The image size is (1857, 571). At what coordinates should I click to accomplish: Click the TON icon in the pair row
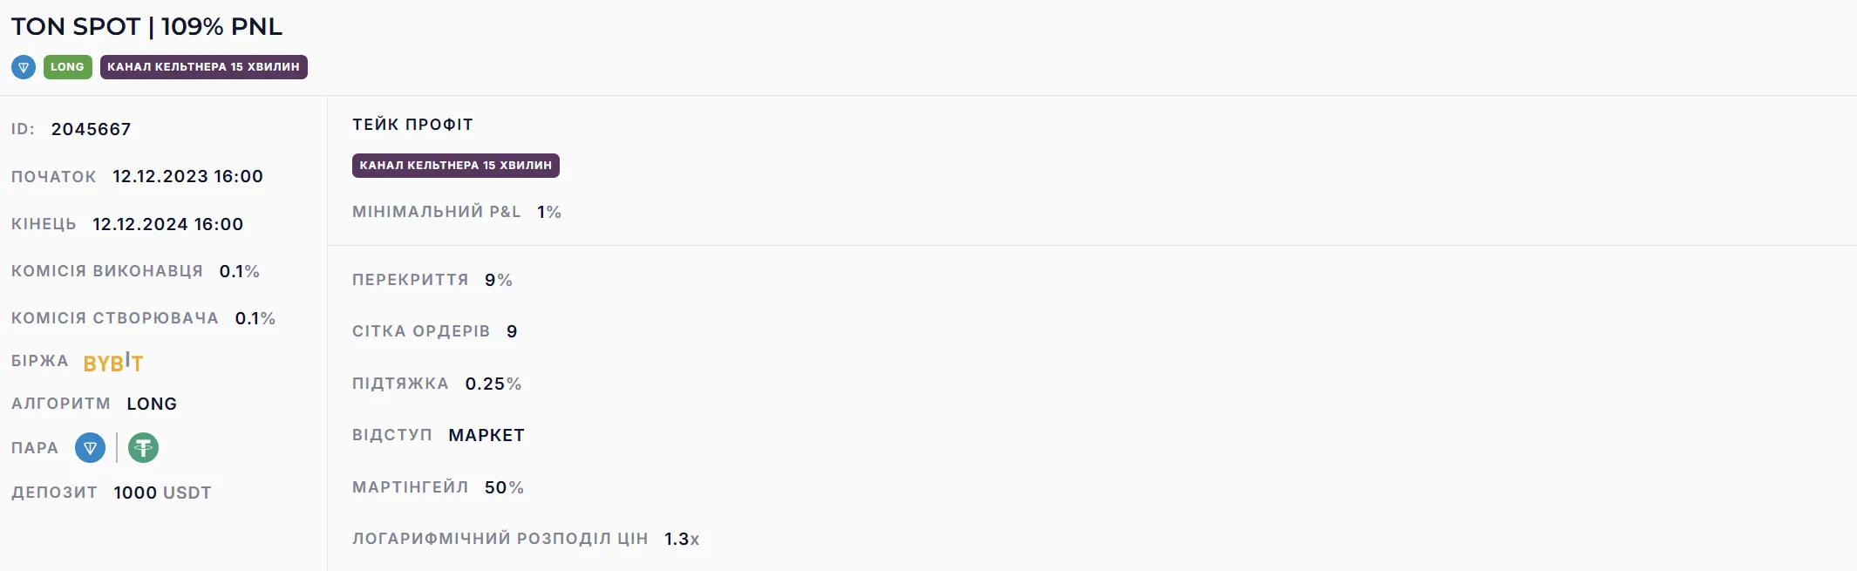pos(90,448)
